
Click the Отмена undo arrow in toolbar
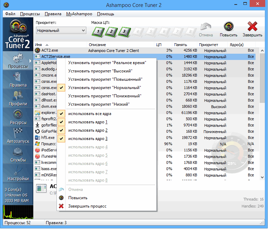(206, 27)
